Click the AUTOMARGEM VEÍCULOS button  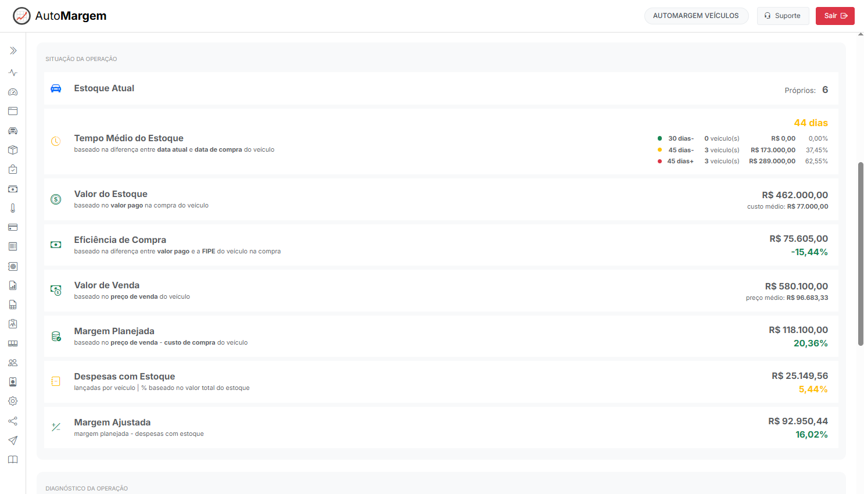[695, 16]
